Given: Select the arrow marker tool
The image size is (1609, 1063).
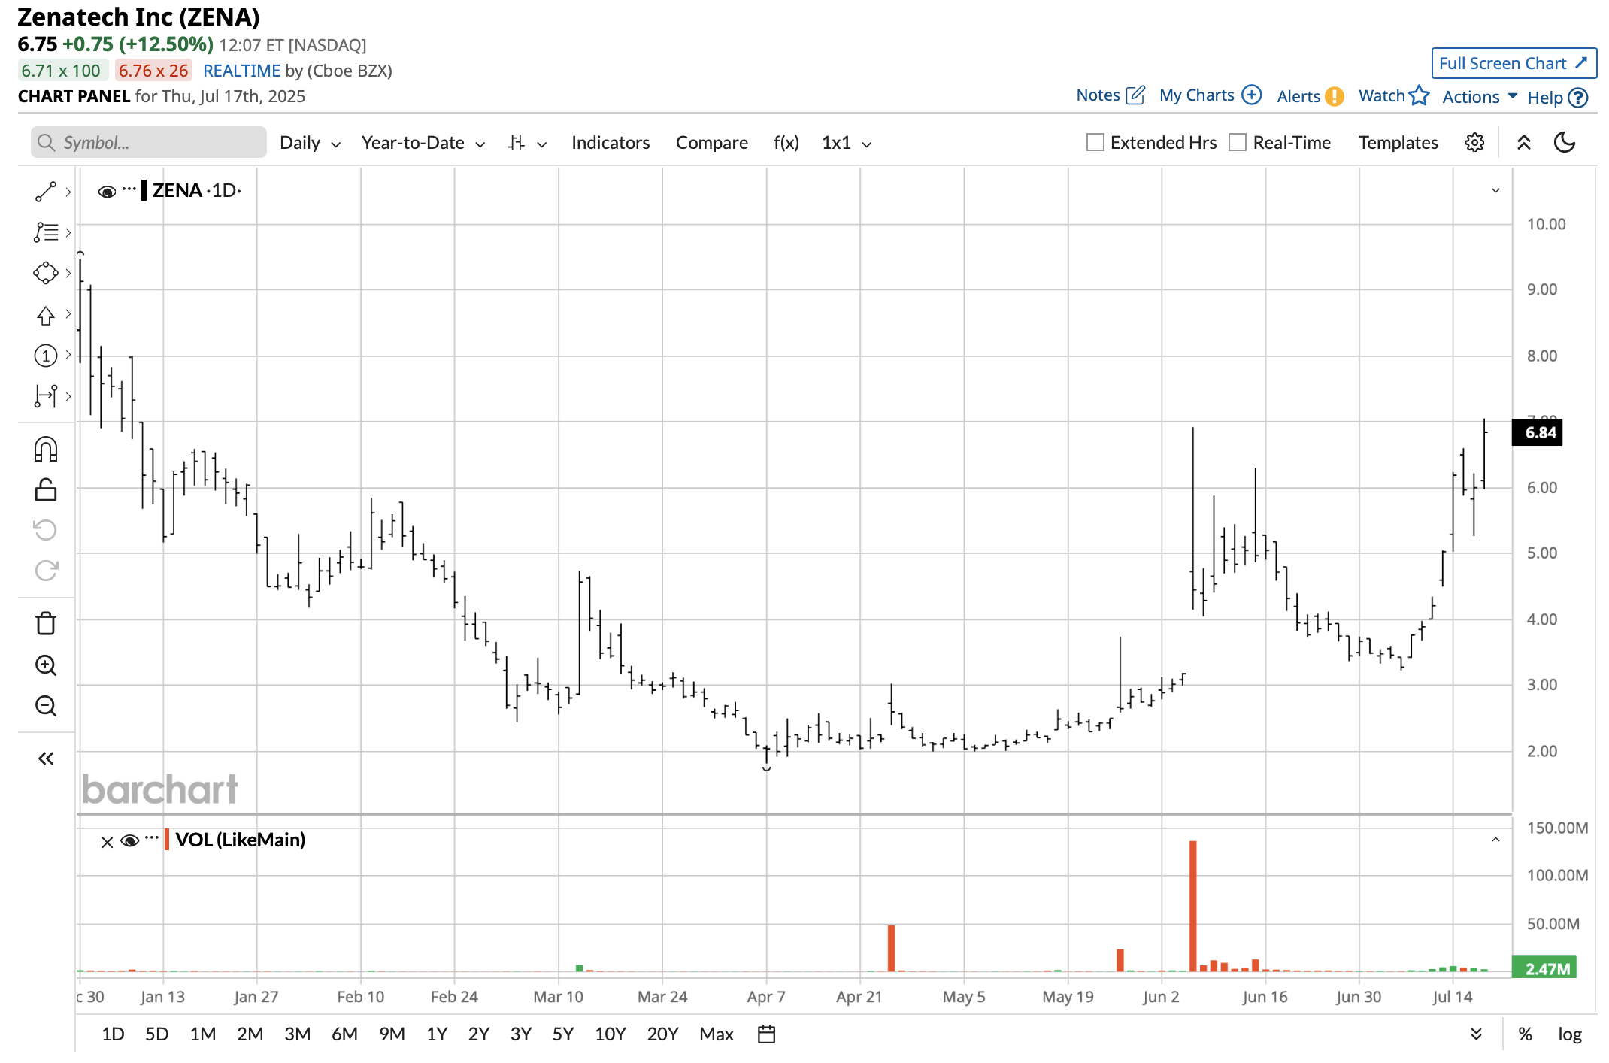Looking at the screenshot, I should click(x=46, y=315).
